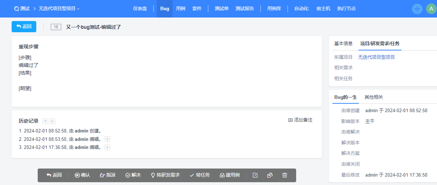Click the history reverse order arrow icon

45,121
